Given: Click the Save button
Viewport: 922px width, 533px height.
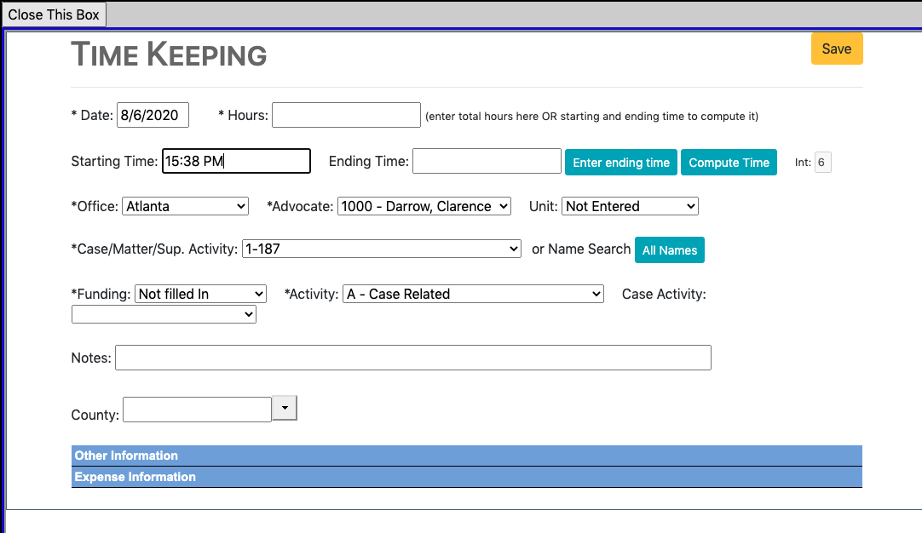Looking at the screenshot, I should [x=836, y=49].
